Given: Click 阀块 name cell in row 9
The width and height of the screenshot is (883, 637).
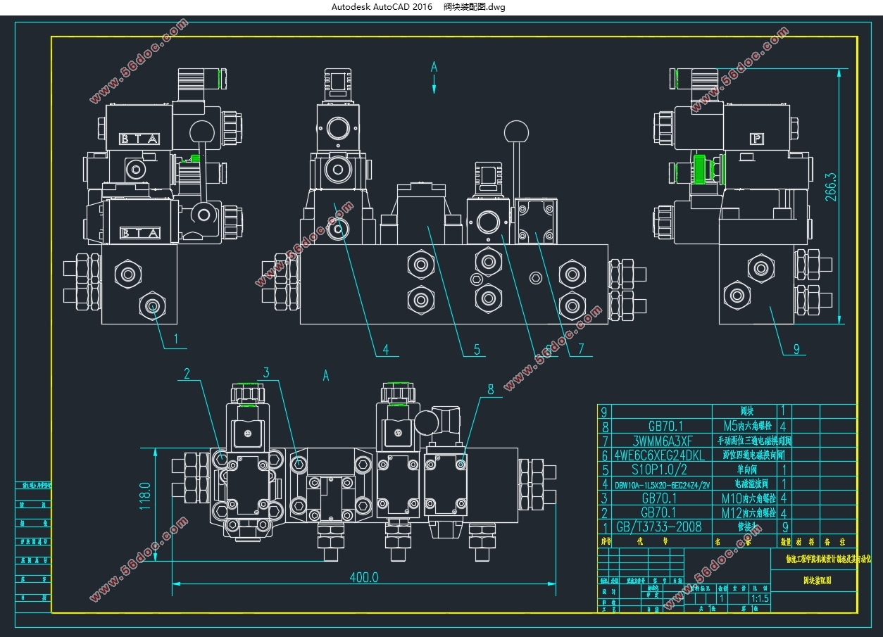Looking at the screenshot, I should (x=747, y=410).
